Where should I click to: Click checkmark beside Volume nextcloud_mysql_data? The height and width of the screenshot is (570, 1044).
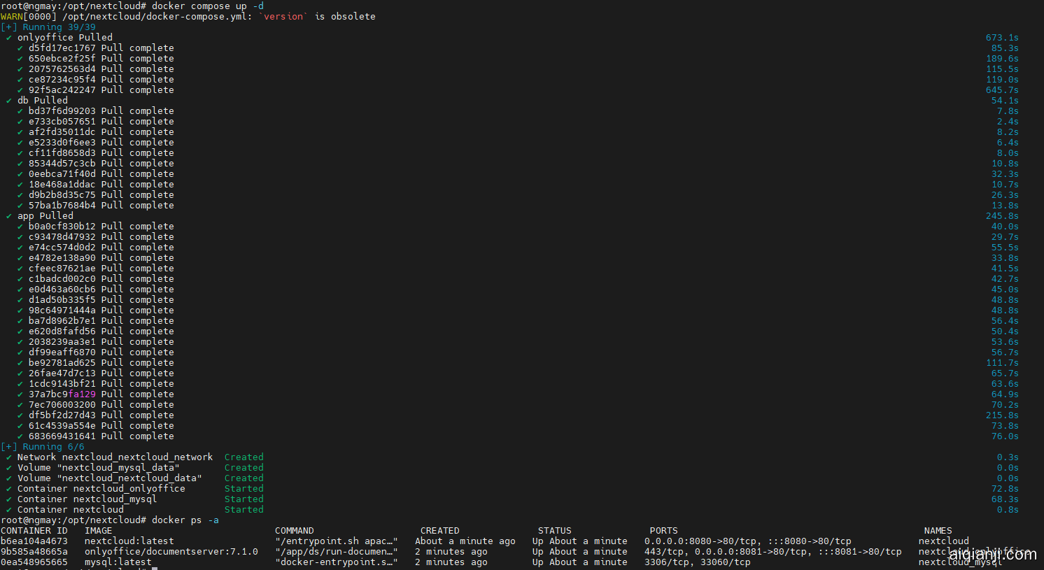8,468
